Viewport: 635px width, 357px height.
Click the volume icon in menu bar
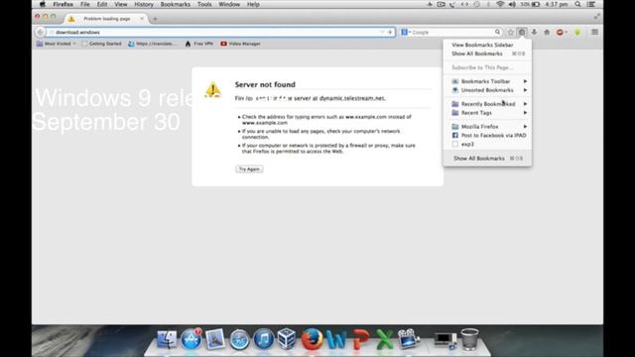click(x=512, y=4)
